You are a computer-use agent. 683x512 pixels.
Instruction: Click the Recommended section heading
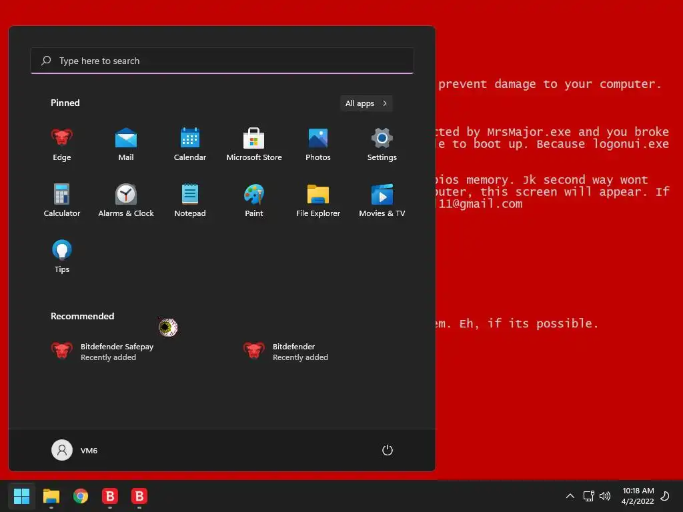coord(82,316)
